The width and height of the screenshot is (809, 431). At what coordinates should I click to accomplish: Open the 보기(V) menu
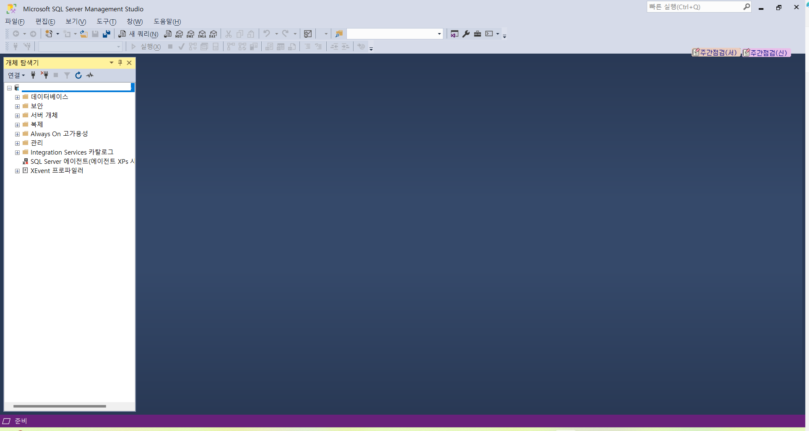pyautogui.click(x=76, y=21)
